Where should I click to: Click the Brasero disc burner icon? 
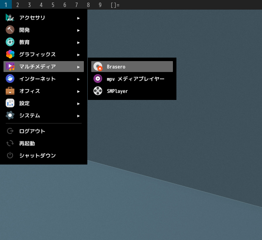[x=98, y=66]
